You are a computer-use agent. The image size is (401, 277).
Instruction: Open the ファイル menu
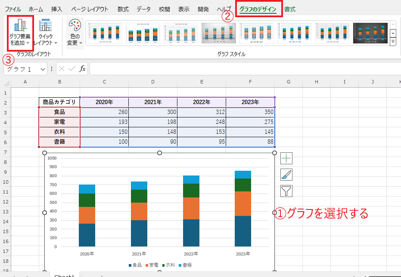click(x=13, y=9)
